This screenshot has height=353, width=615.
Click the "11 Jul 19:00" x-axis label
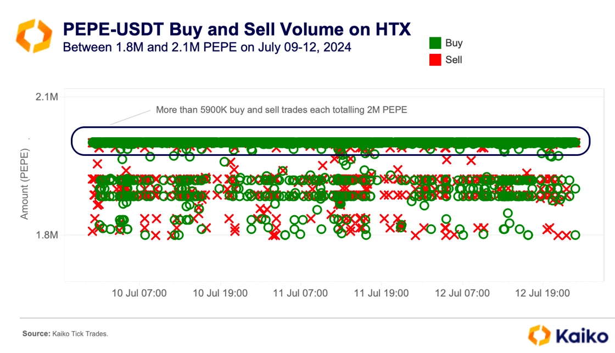(381, 293)
